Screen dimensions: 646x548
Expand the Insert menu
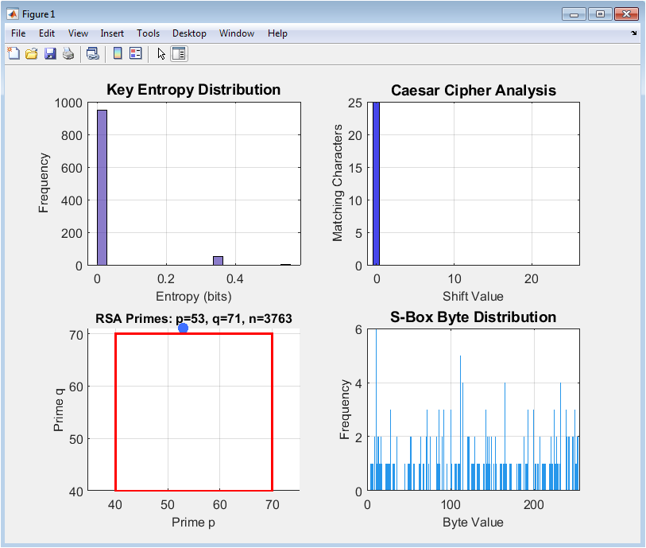click(x=112, y=33)
